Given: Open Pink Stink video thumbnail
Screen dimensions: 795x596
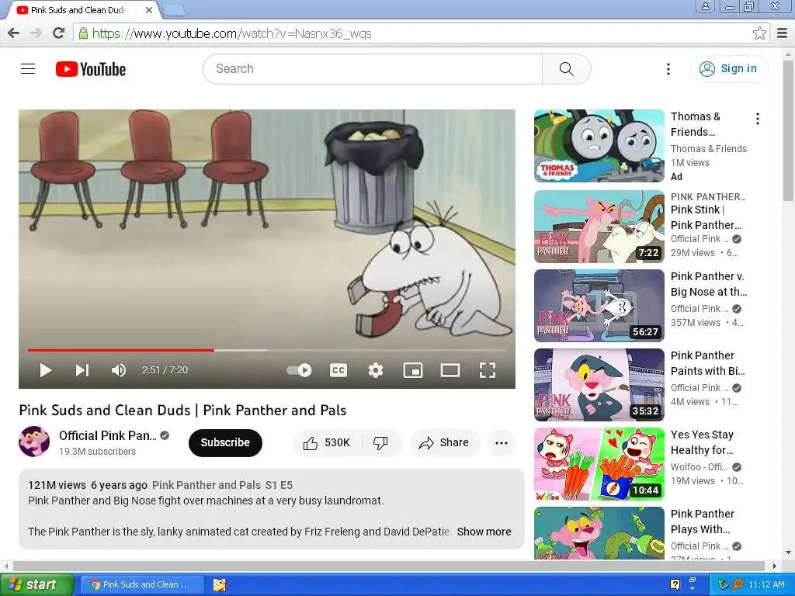Looking at the screenshot, I should click(x=599, y=227).
